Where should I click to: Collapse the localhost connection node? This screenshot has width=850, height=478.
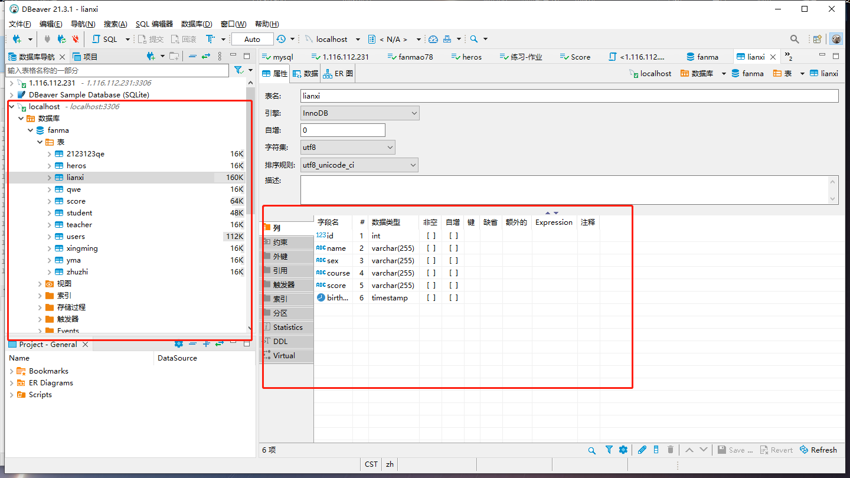tap(11, 107)
